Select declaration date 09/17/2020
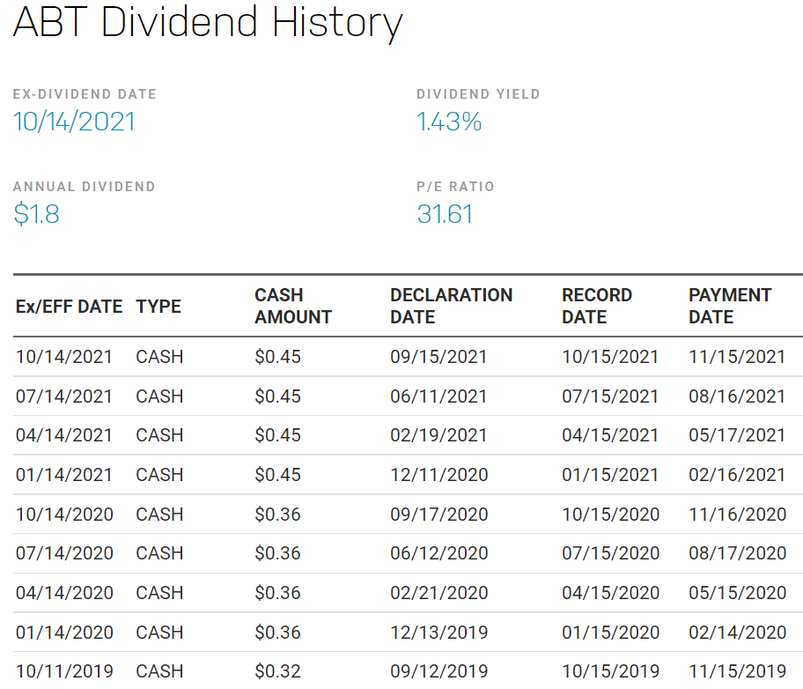803x689 pixels. [439, 515]
